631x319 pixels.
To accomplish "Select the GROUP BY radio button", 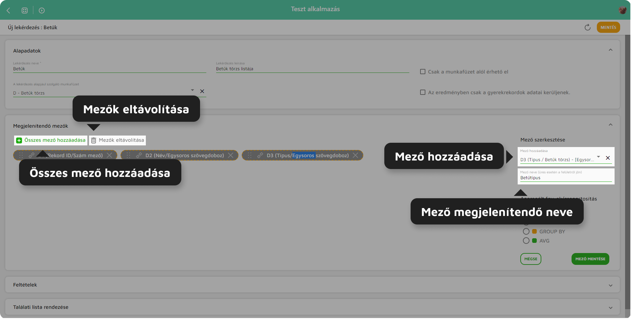I will [x=526, y=231].
